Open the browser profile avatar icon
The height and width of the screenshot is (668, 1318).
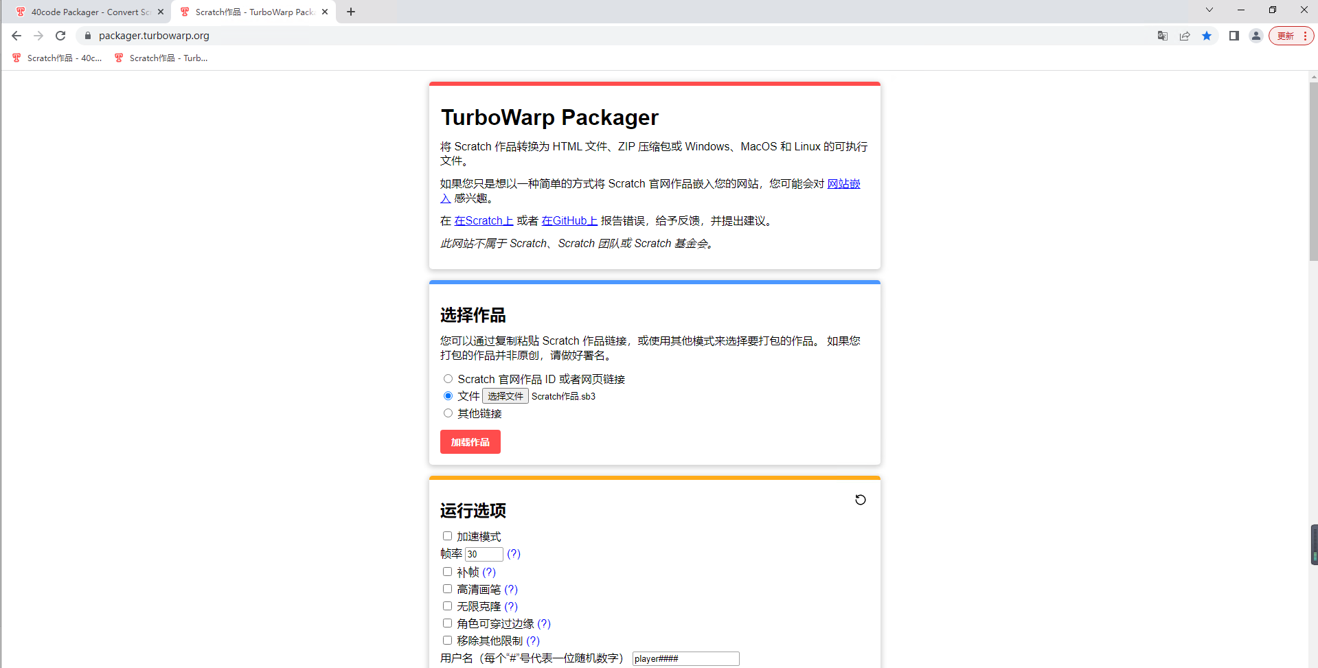point(1256,36)
